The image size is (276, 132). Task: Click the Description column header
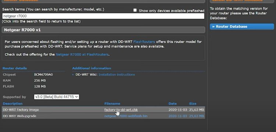(x=13, y=104)
